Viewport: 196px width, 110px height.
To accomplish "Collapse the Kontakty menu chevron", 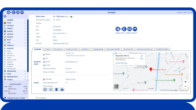I will [x=25, y=48].
